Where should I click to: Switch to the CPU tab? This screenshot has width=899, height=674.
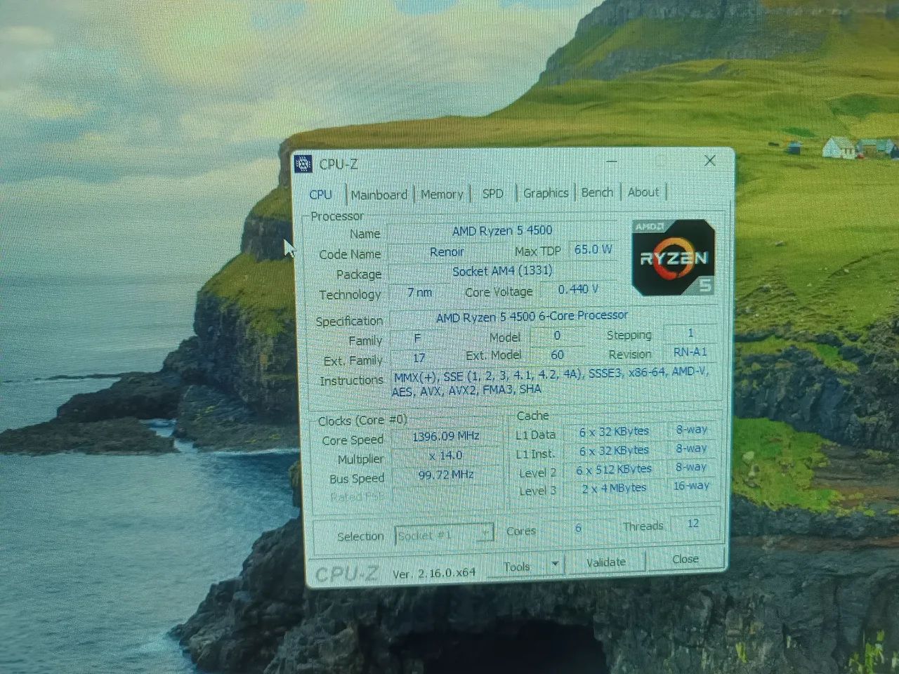pos(321,194)
